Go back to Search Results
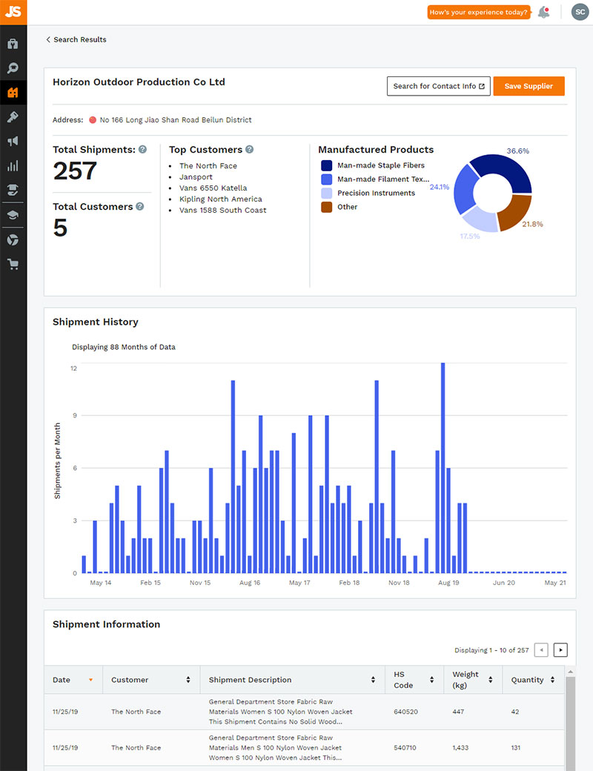Image resolution: width=593 pixels, height=771 pixels. (x=76, y=39)
